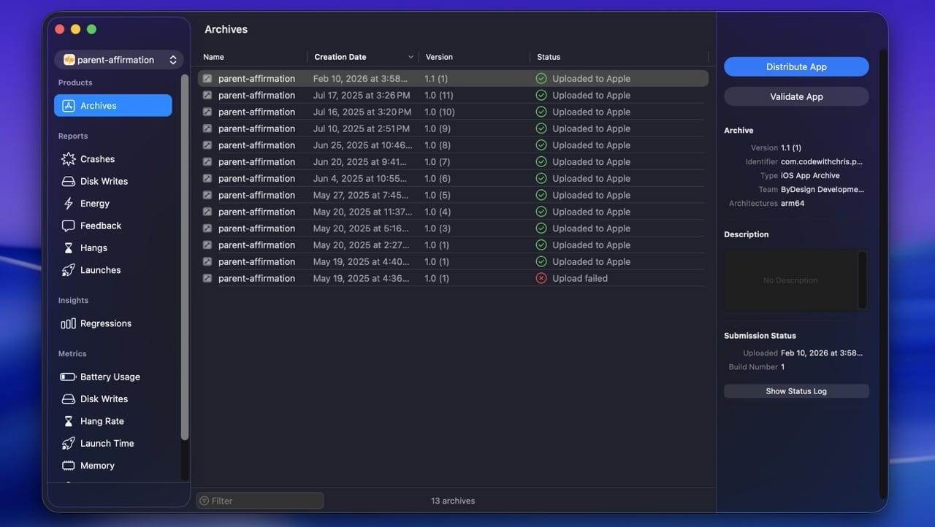Select the archive row version 1.1 (1)
The width and height of the screenshot is (935, 527).
click(453, 78)
